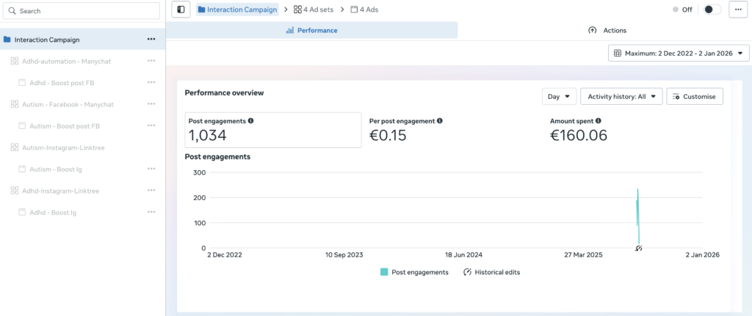Click the top-right three-dot menu button
This screenshot has width=752, height=316.
[x=738, y=9]
